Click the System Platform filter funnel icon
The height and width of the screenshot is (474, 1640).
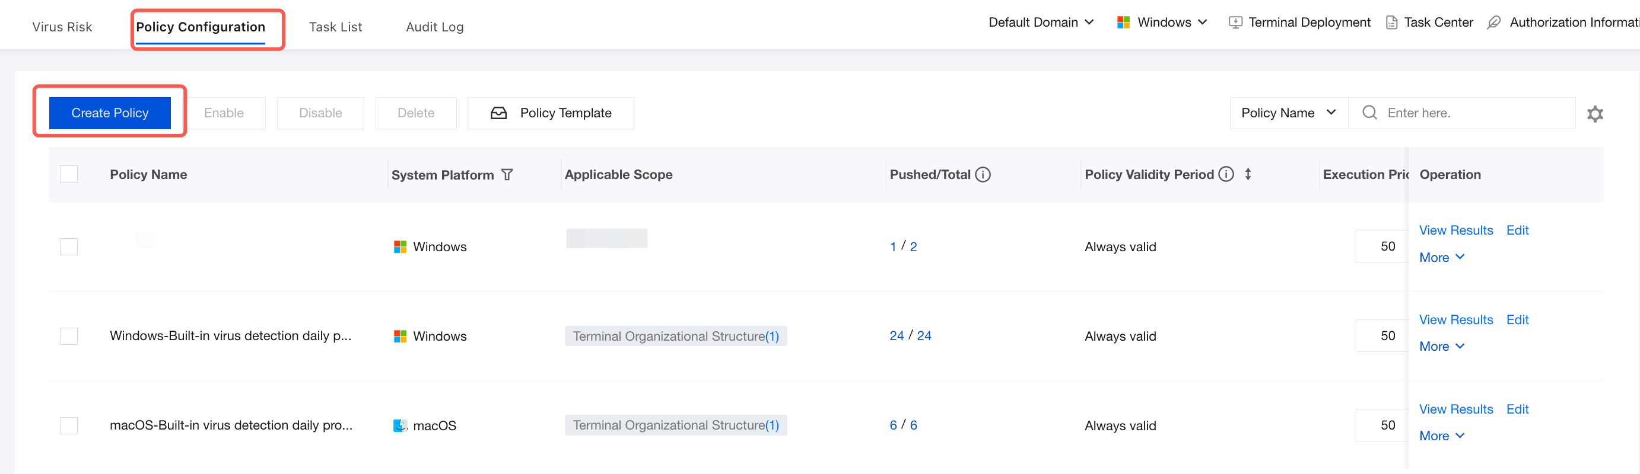(507, 174)
